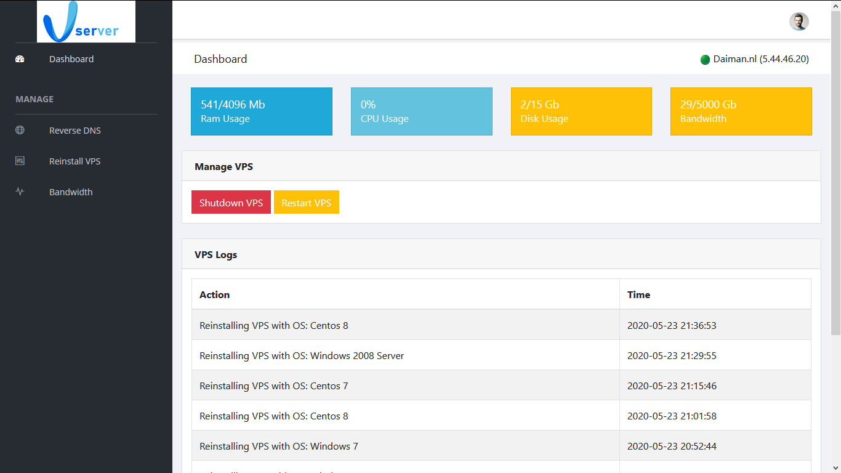Select the CPU Usage percentage card
The width and height of the screenshot is (841, 473).
pyautogui.click(x=421, y=111)
